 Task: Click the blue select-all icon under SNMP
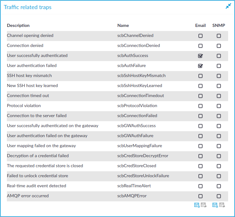pos(215,205)
